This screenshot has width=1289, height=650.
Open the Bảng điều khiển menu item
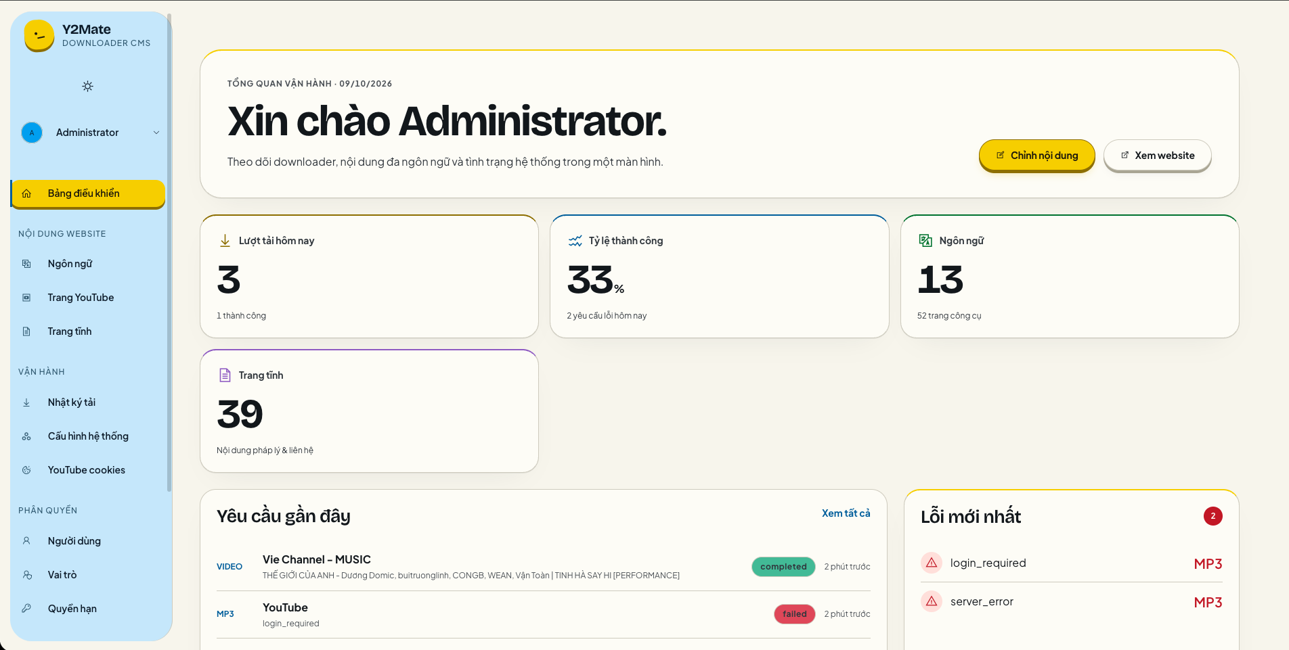(88, 193)
